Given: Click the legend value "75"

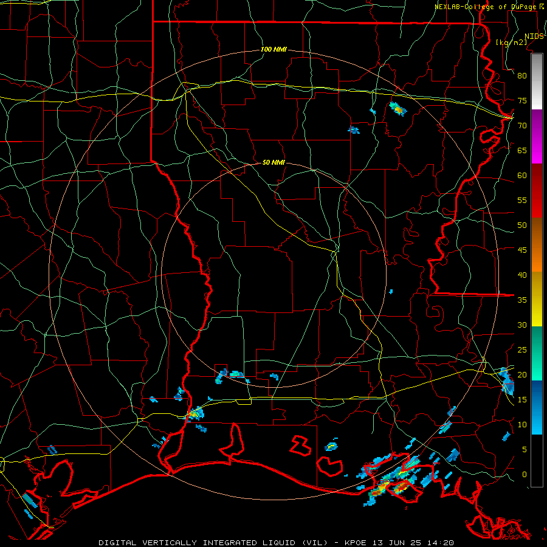Looking at the screenshot, I should tap(522, 100).
